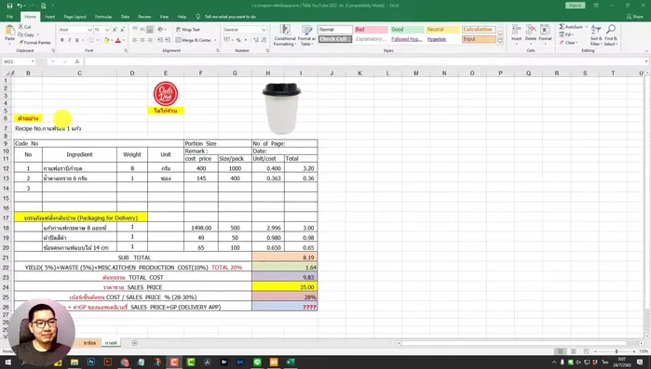Undo the last action
Screen dimensions: 651x369
pos(20,6)
